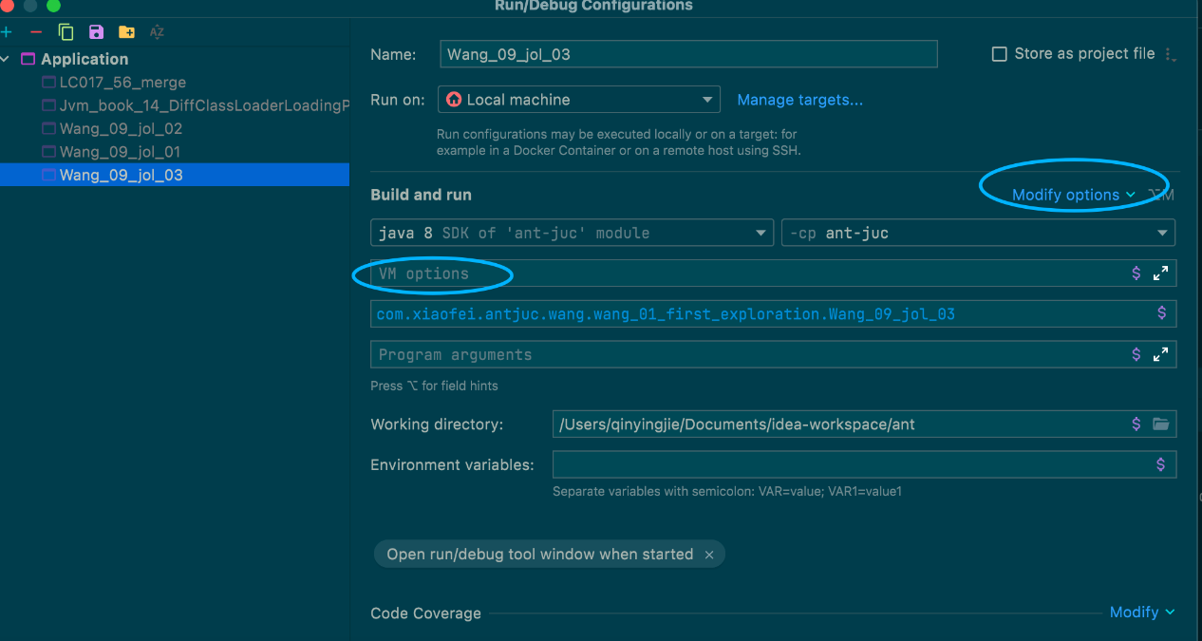1202x641 pixels.
Task: Click the Remove Configuration minus icon
Action: tap(36, 32)
